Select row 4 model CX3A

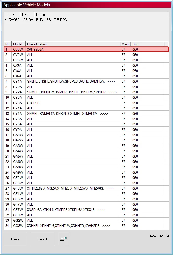(x=17, y=66)
